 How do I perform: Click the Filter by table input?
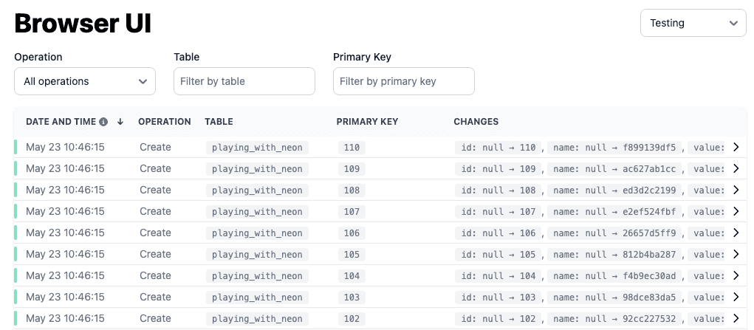tap(244, 81)
